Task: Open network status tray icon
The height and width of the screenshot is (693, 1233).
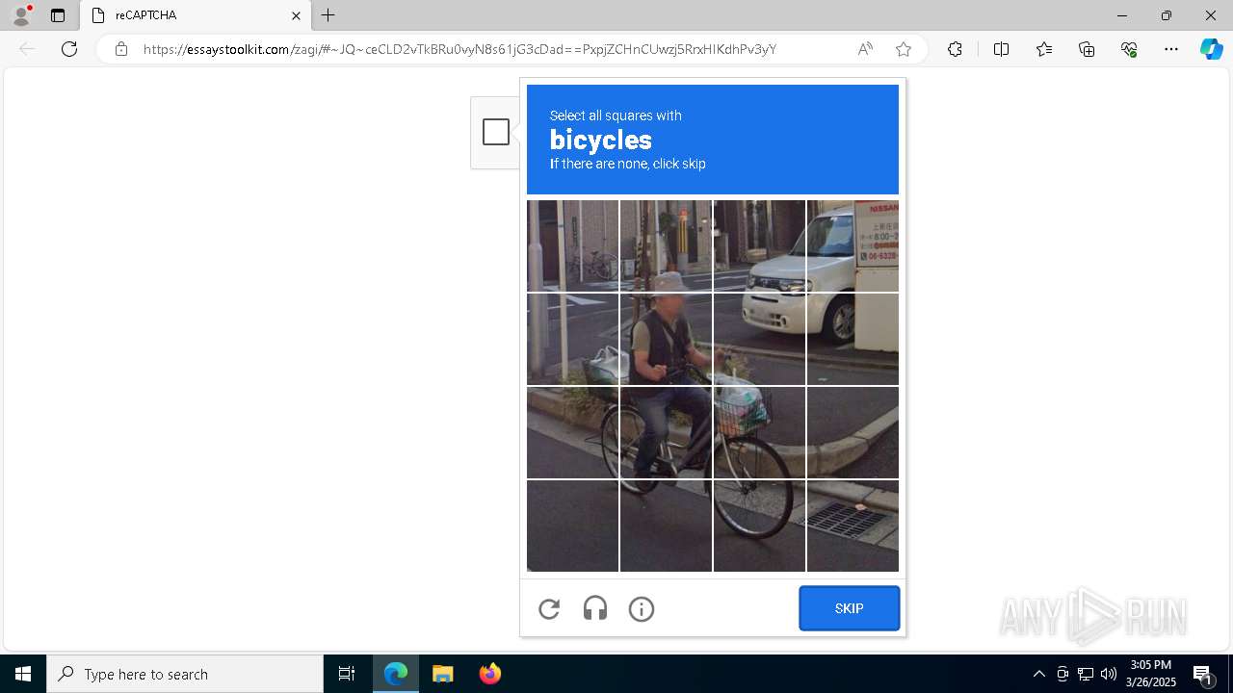Action: click(x=1086, y=674)
